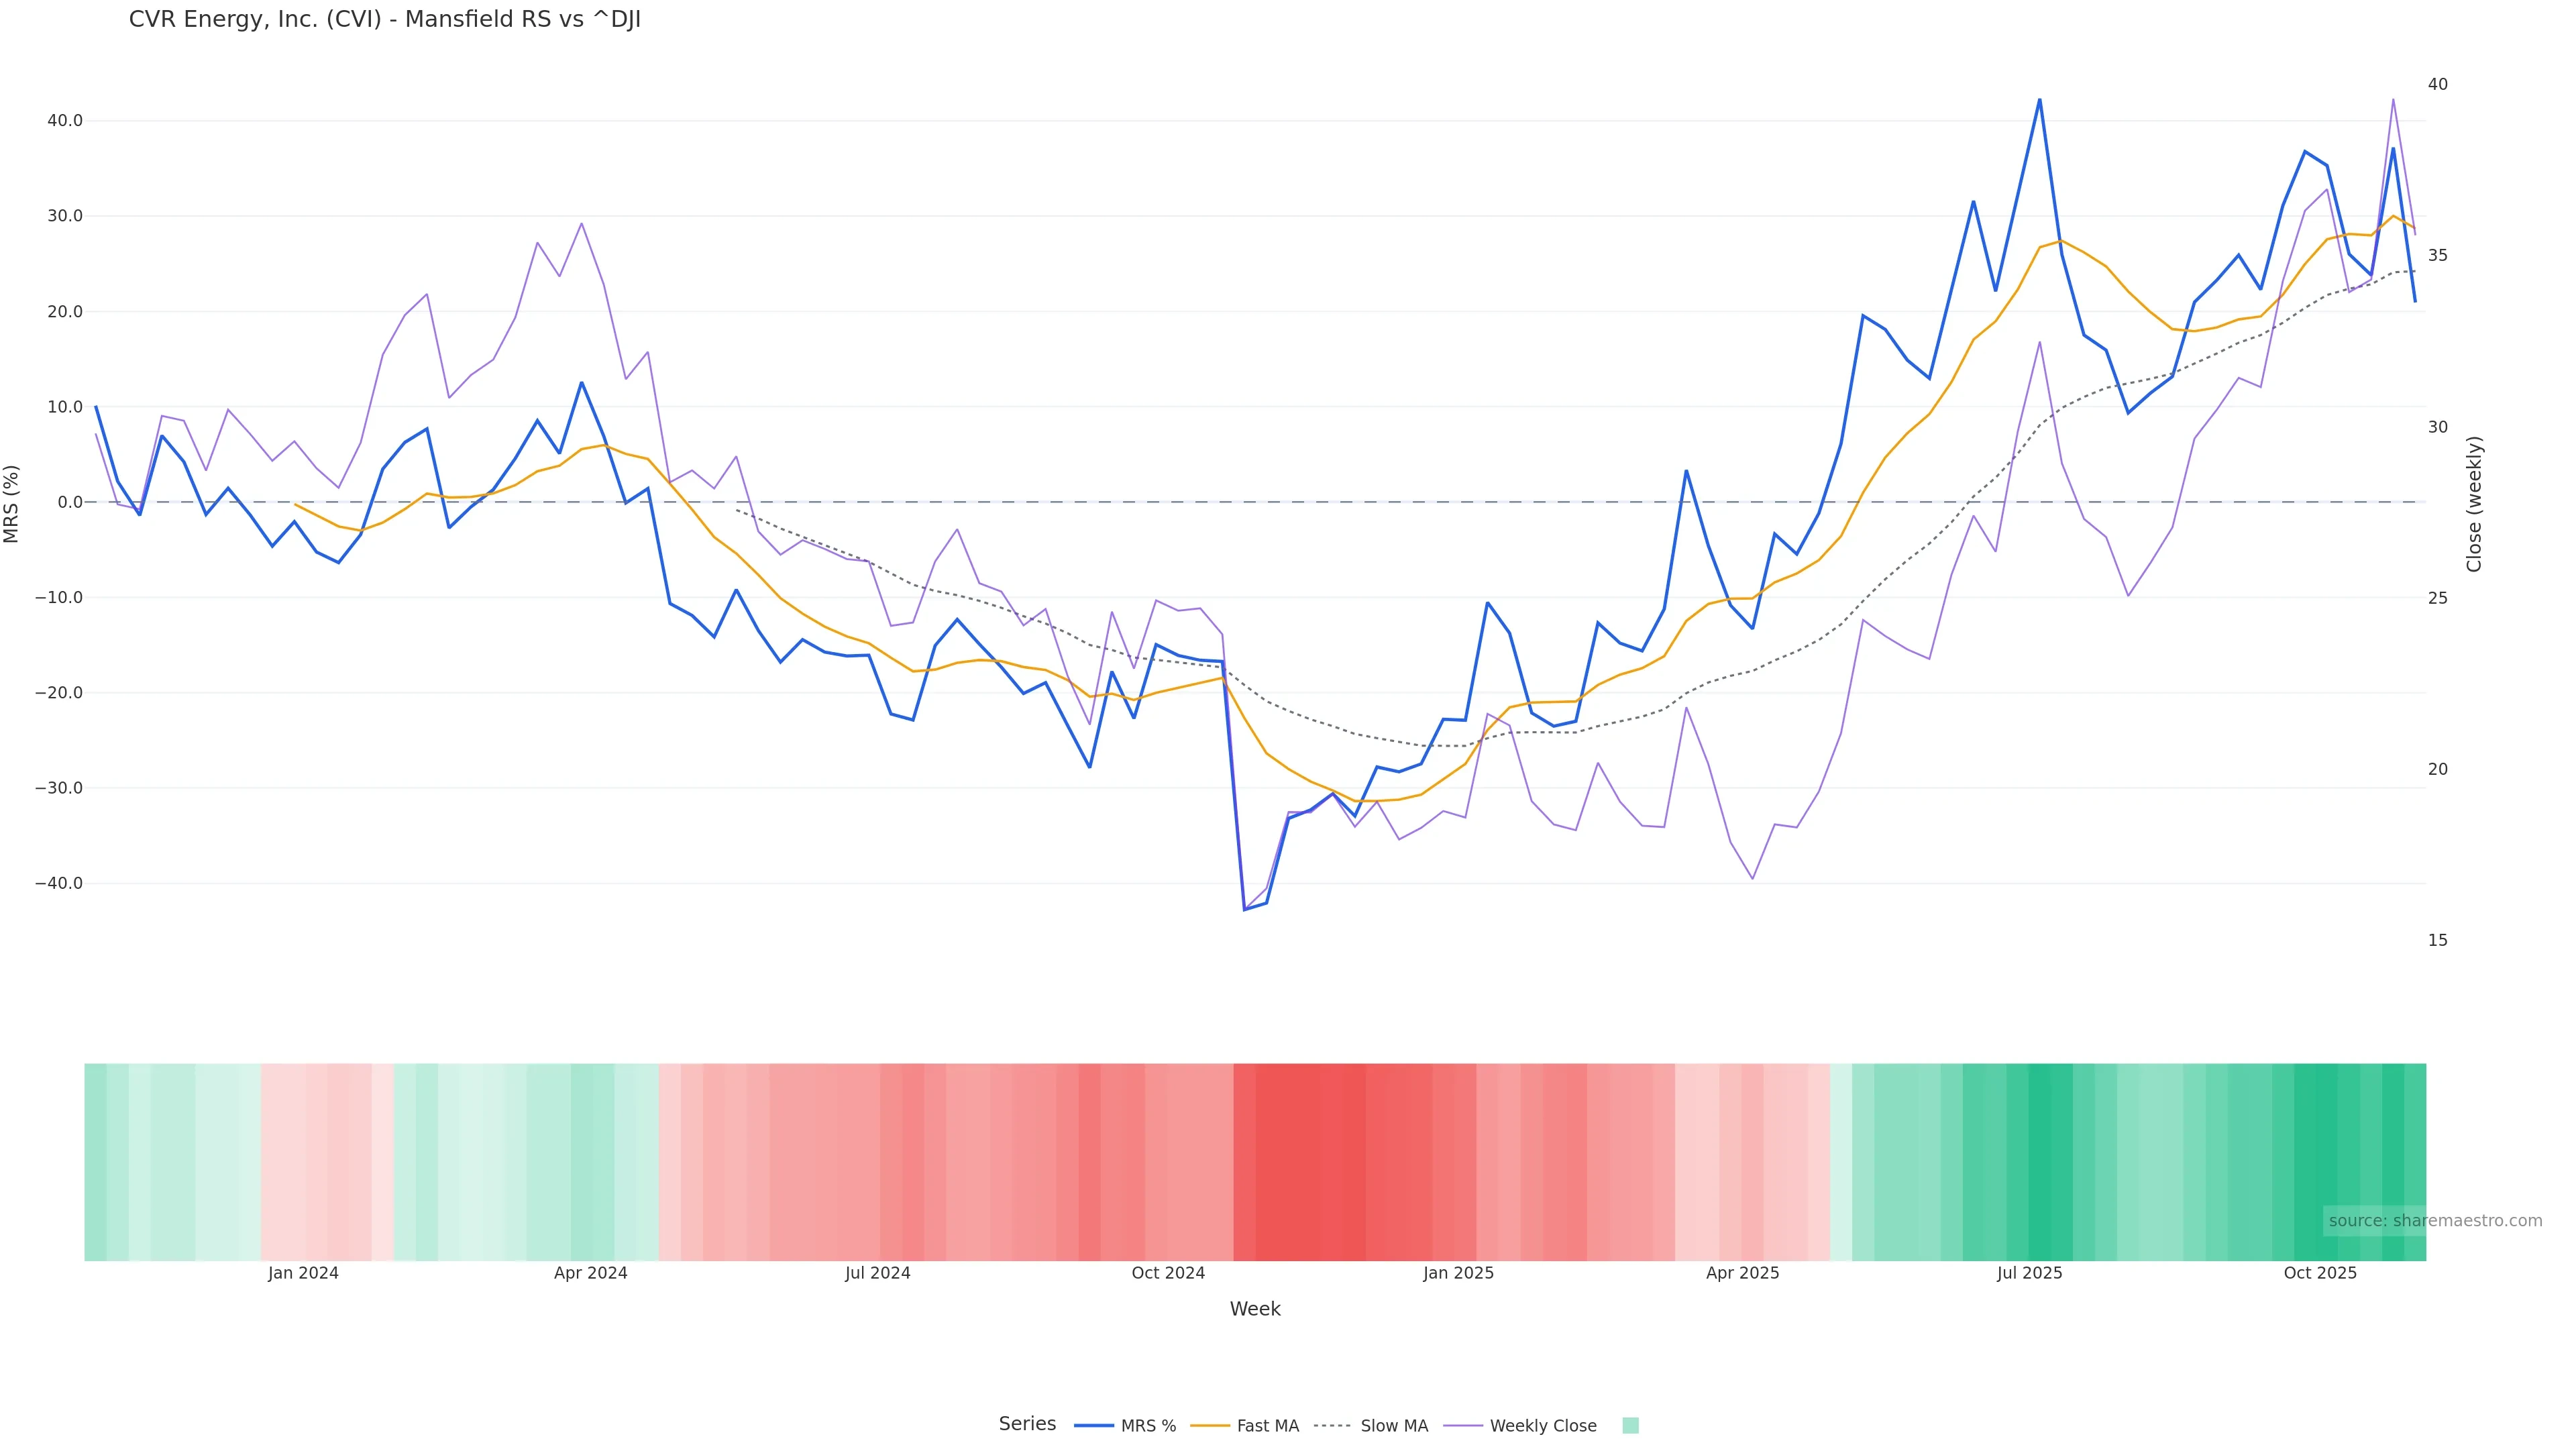Click the Jul 2024 x-axis label

point(877,1274)
